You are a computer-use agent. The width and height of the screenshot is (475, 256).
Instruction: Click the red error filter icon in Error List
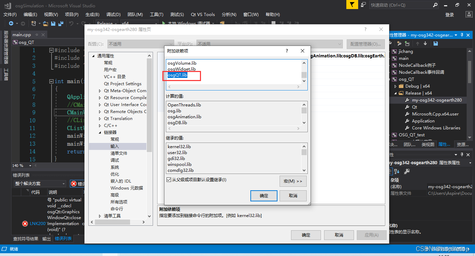point(74,184)
